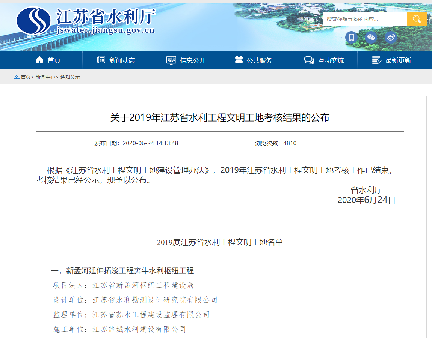The height and width of the screenshot is (338, 432).
Task: Open the mobile phone version icon
Action: pyautogui.click(x=352, y=37)
